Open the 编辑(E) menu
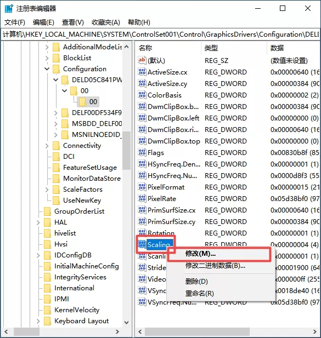Screen dimensions: 321x338 click(43, 22)
